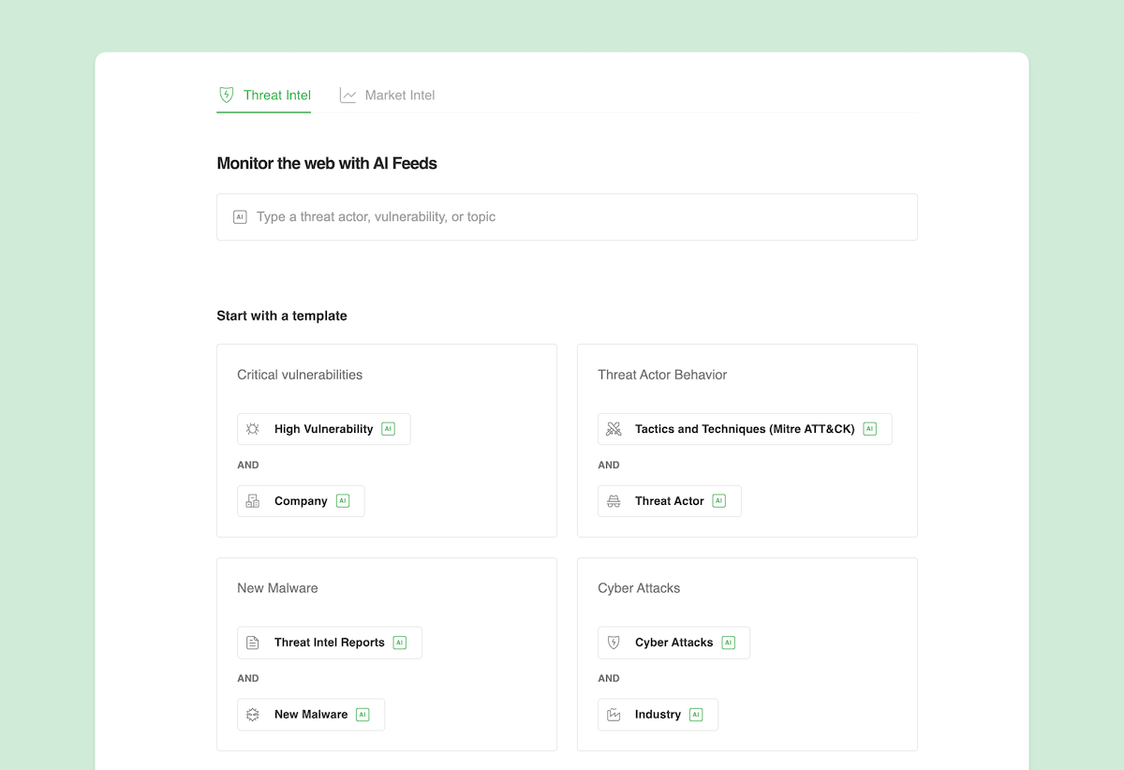Click AI badge next to New Malware chip
The width and height of the screenshot is (1124, 770).
[362, 715]
